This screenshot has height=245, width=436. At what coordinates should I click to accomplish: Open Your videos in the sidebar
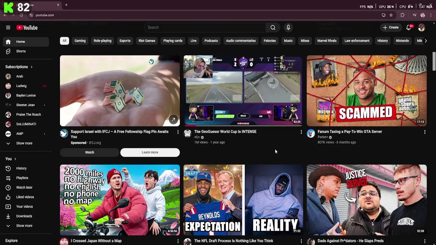(26, 207)
